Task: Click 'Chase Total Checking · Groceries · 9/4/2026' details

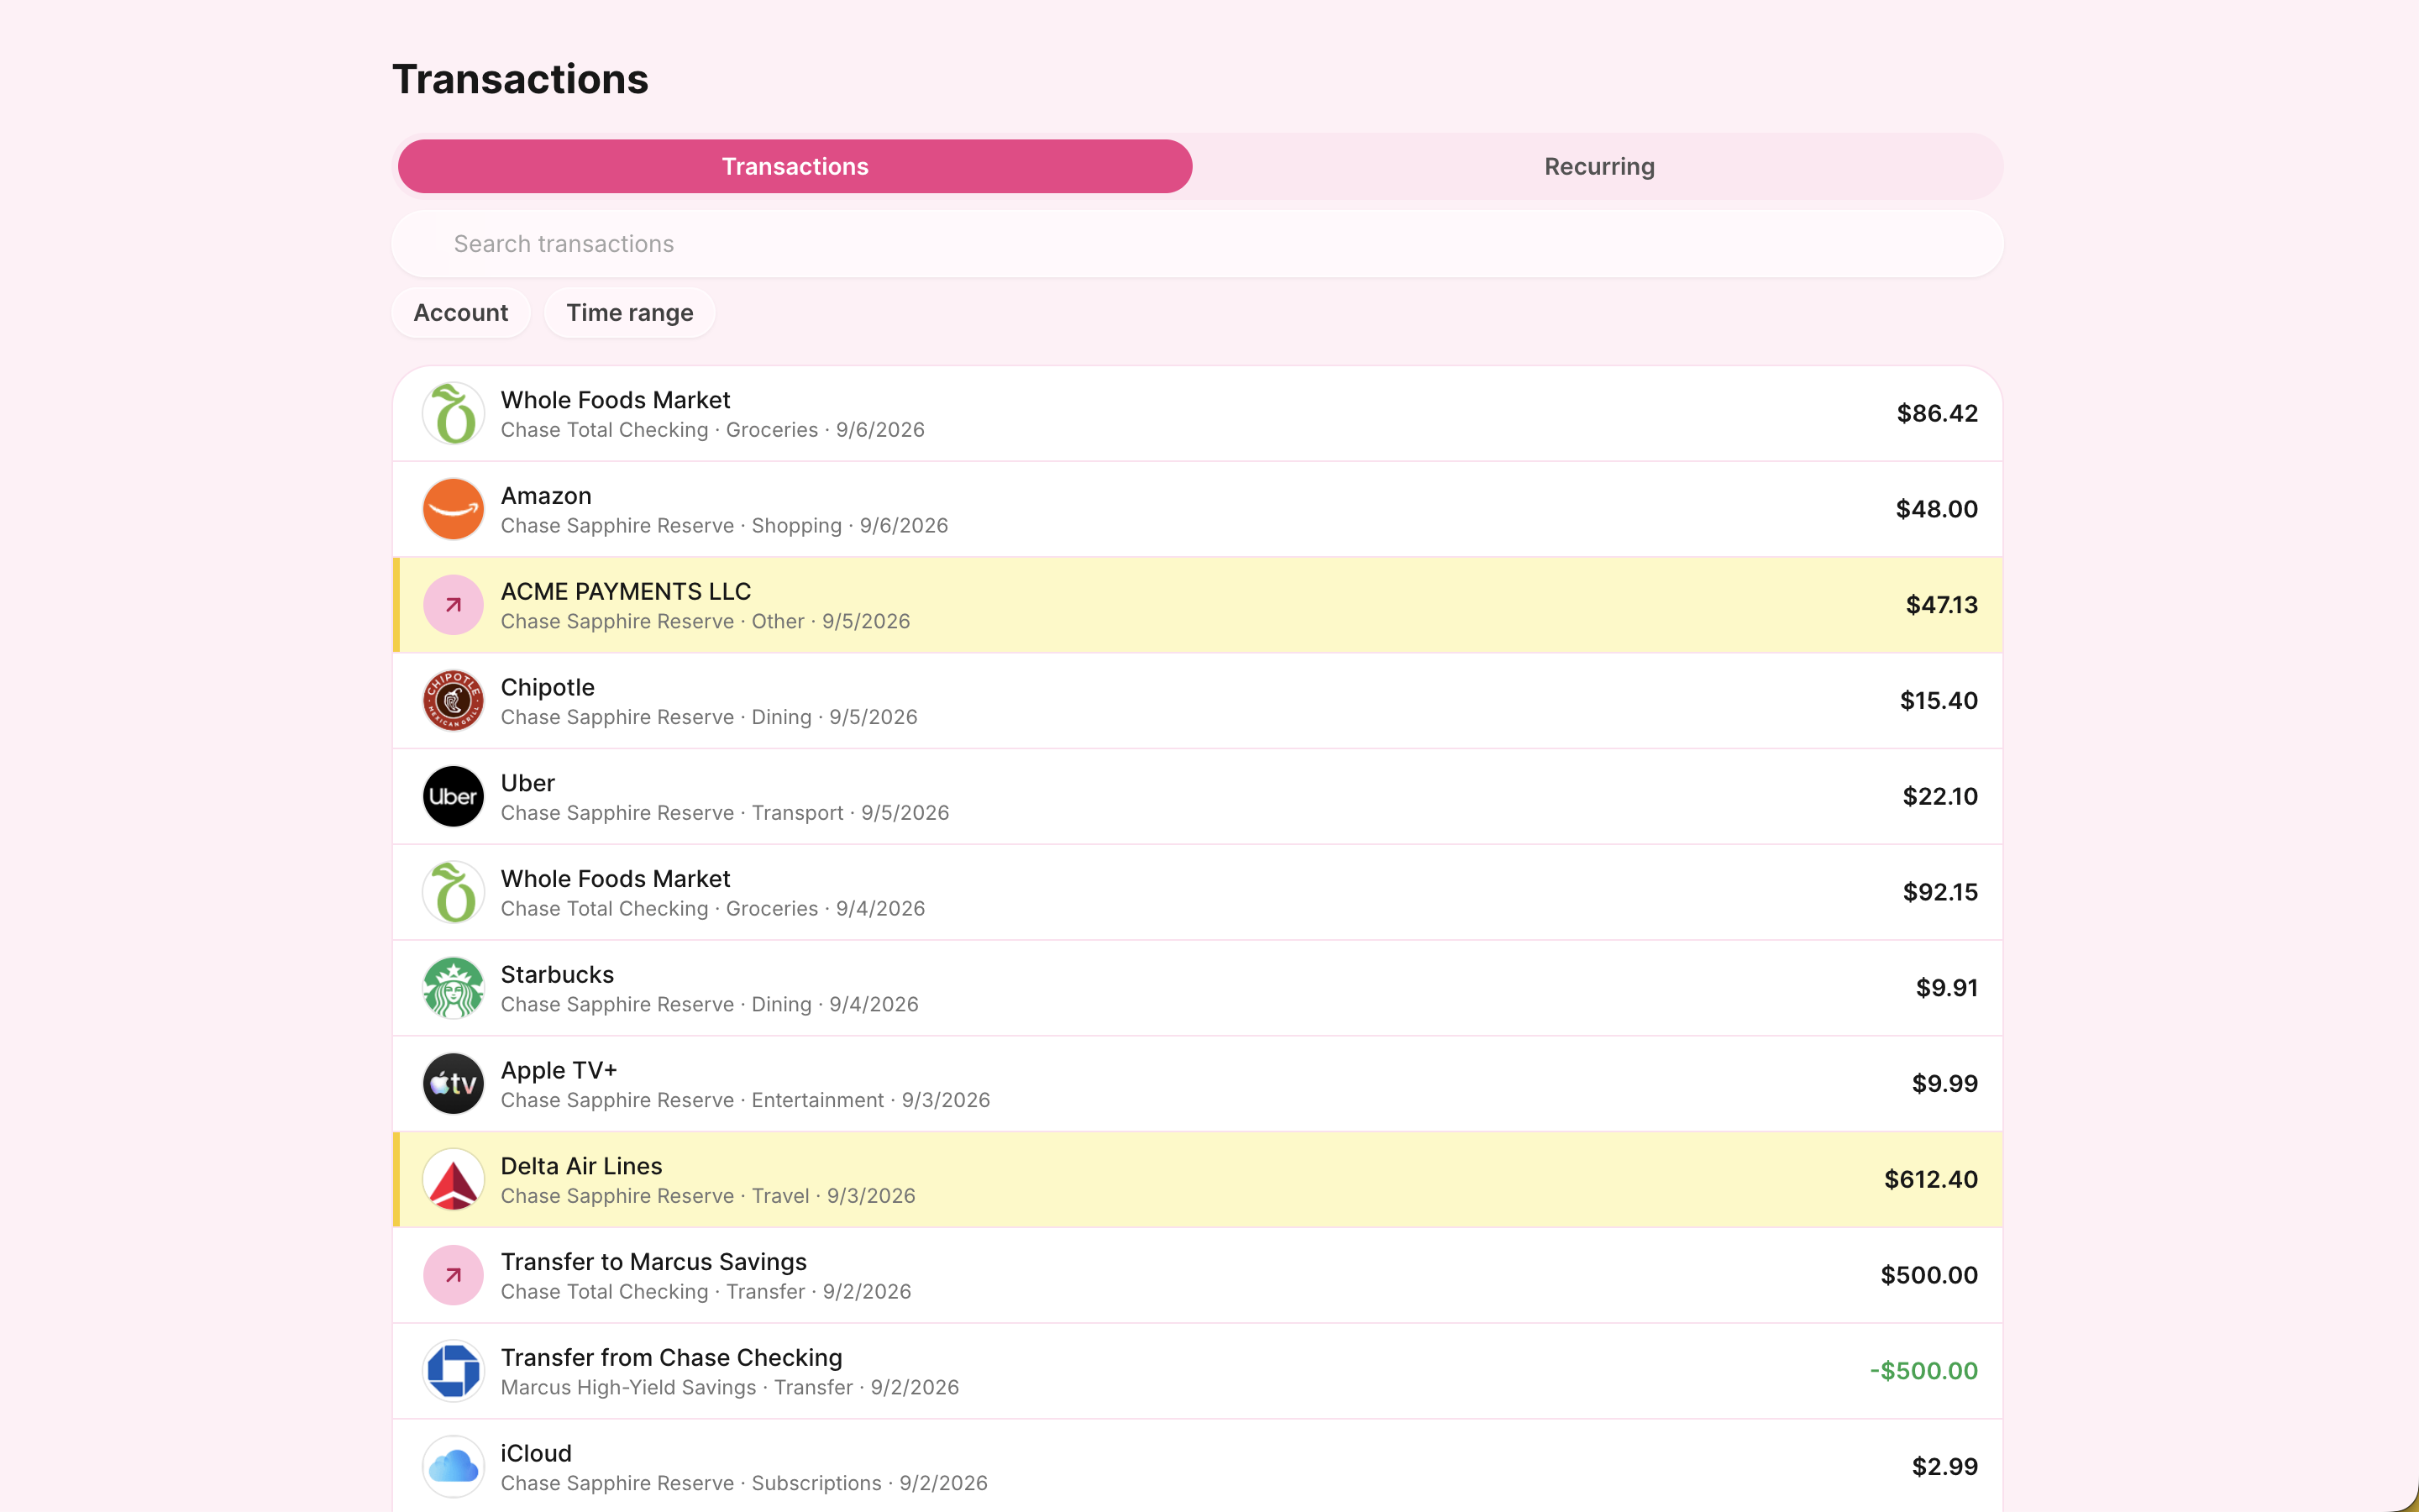Action: click(x=713, y=909)
